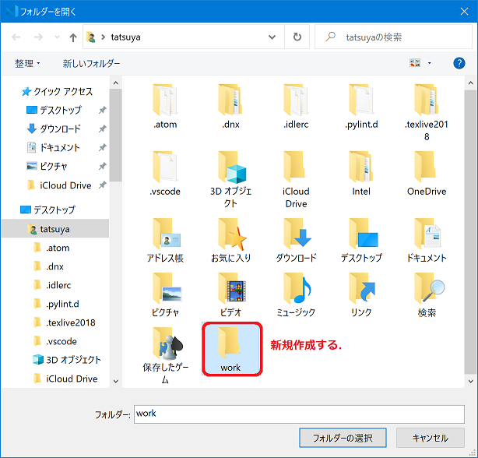Click the refresh button beside address bar

pos(297,37)
